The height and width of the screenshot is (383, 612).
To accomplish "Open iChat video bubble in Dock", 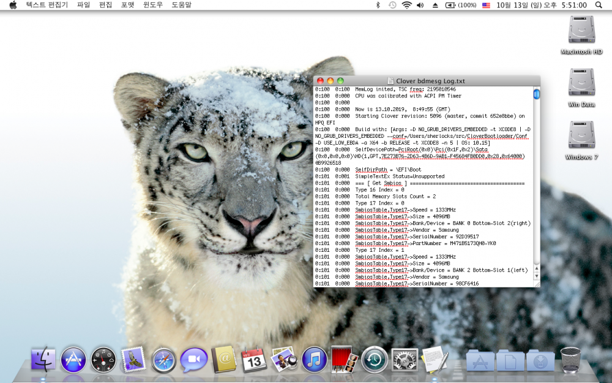I will (194, 360).
